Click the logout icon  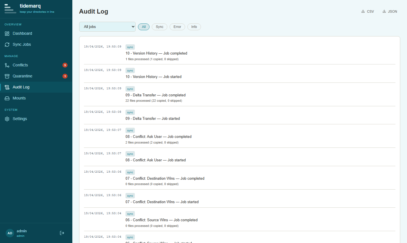pos(62,233)
